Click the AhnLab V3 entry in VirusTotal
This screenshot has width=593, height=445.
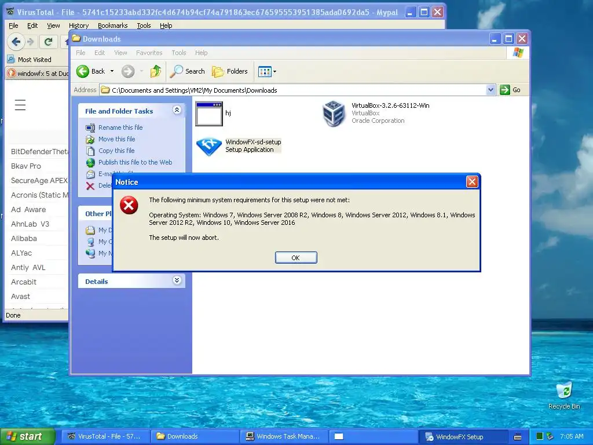point(30,224)
